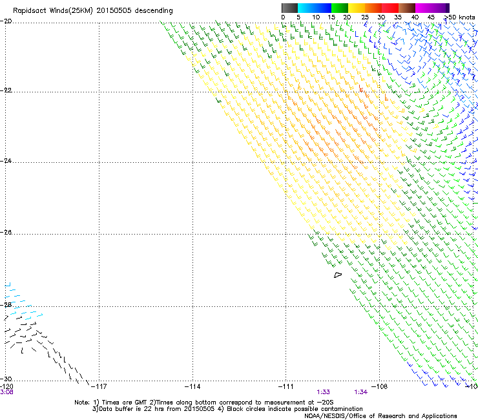Click the Rapidscat Winds(25KM) title text
The image size is (478, 420).
coord(92,10)
